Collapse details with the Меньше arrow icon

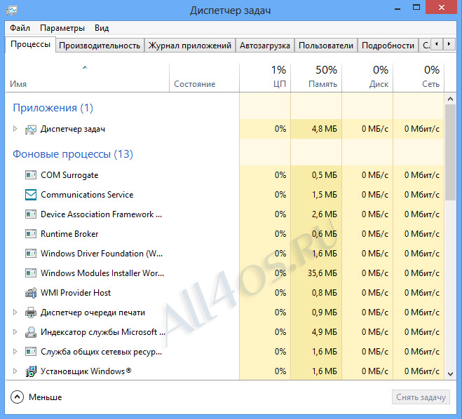pyautogui.click(x=17, y=397)
